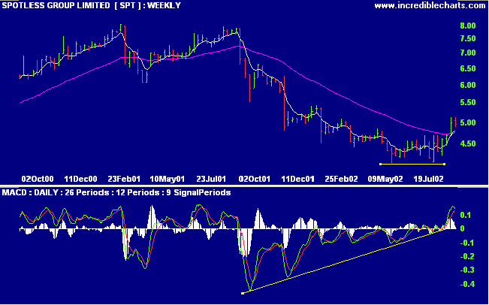Click the 5.50 price axis label

pos(468,103)
